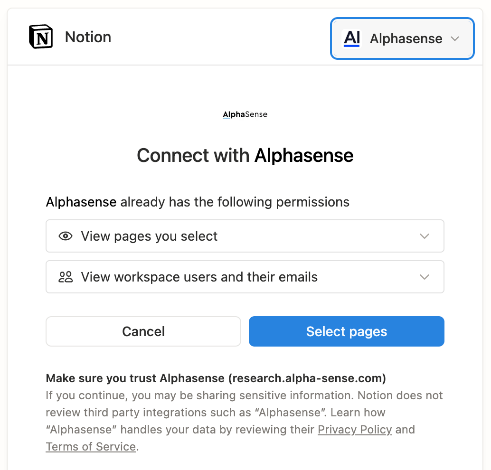This screenshot has height=470, width=491.
Task: Open the workspace switcher chevron
Action: [455, 38]
